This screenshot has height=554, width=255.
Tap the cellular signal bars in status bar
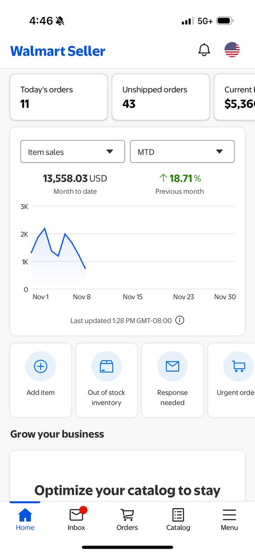[187, 21]
